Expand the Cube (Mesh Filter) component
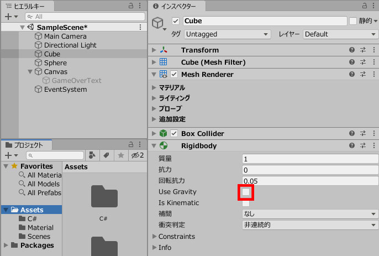Screen dimensions: 379x256 pos(154,62)
